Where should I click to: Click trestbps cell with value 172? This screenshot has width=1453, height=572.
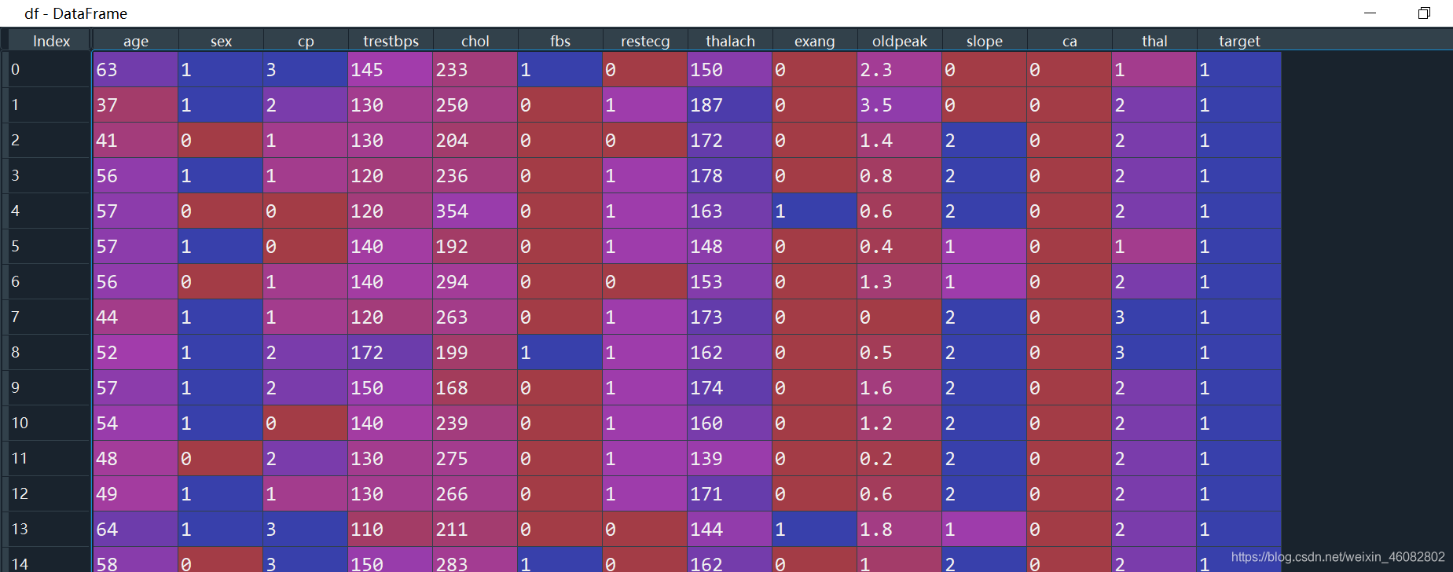pos(391,352)
